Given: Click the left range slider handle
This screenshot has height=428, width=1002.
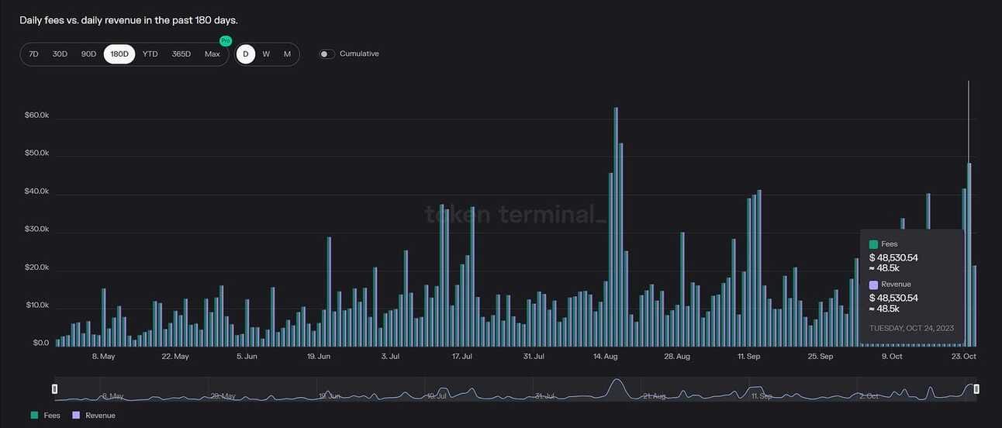Looking at the screenshot, I should pyautogui.click(x=55, y=388).
